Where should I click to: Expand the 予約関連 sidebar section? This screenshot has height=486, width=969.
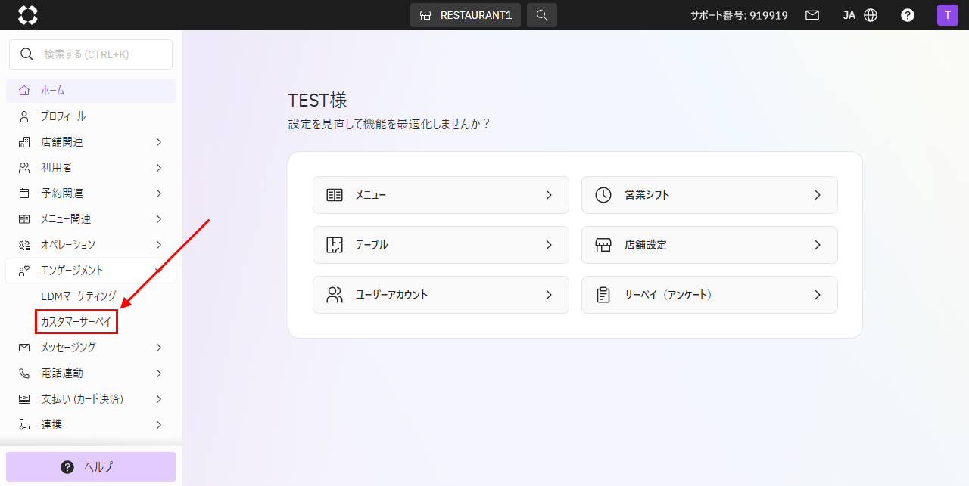91,193
